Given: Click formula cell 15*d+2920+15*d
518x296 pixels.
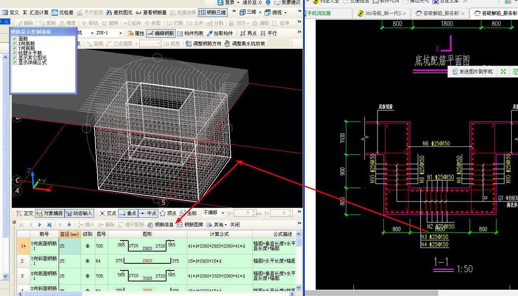Looking at the screenshot, I should coord(220,261).
